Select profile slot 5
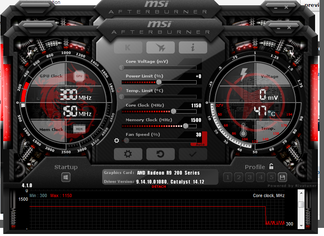This screenshot has width=324, height=236. point(272,177)
